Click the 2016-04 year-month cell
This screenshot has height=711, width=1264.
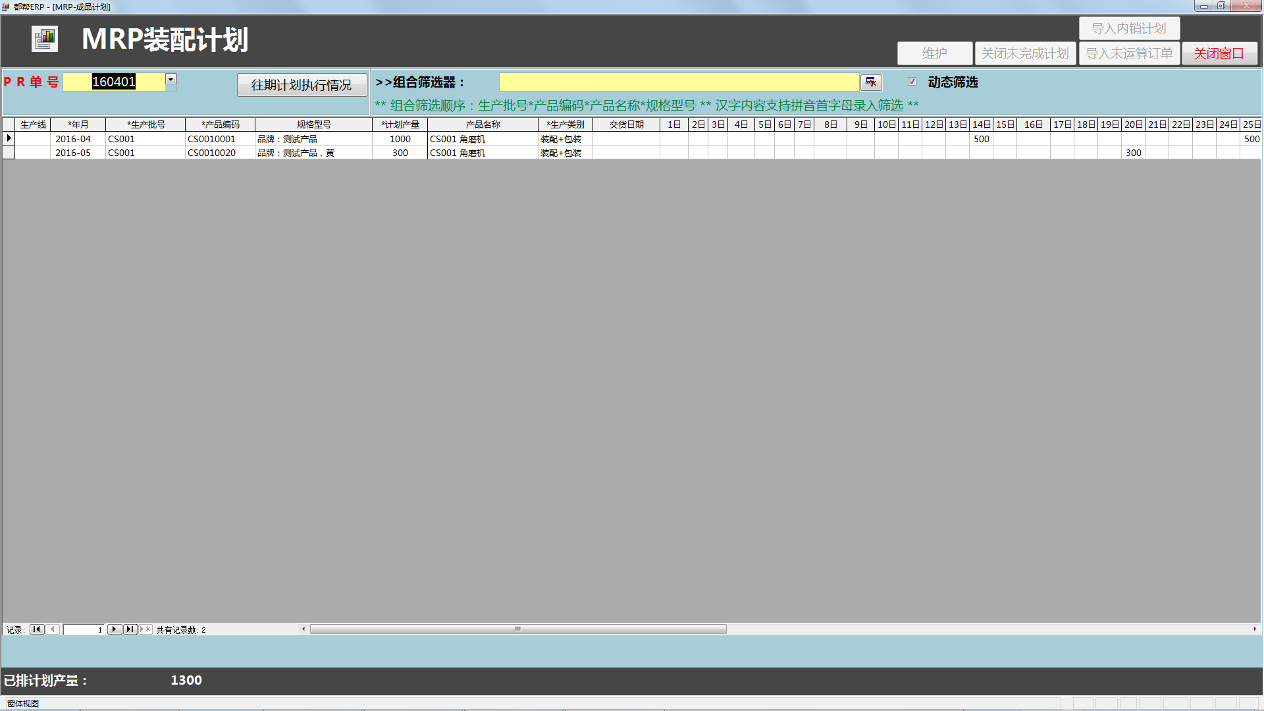78,139
